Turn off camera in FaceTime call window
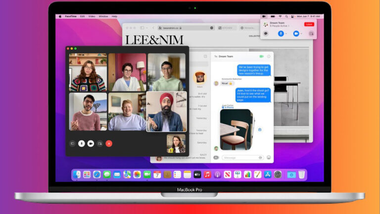 coord(91,144)
